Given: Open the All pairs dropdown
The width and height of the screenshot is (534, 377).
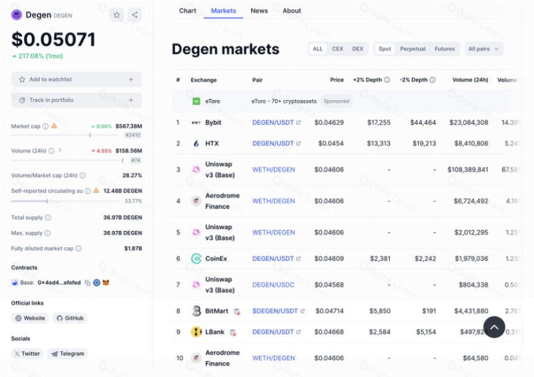Looking at the screenshot, I should point(484,49).
